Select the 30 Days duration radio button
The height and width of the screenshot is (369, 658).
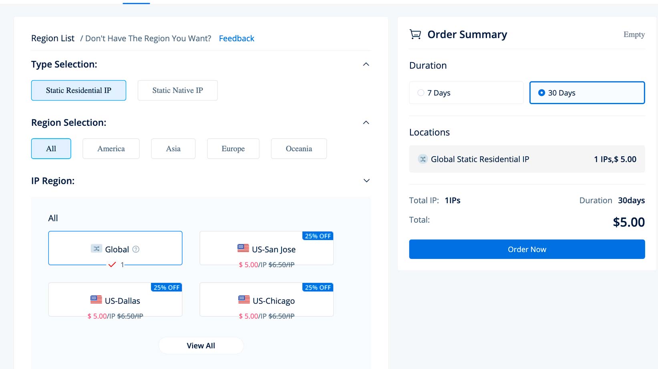[541, 93]
